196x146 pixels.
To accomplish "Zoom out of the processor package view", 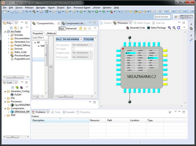I will click(174, 28).
